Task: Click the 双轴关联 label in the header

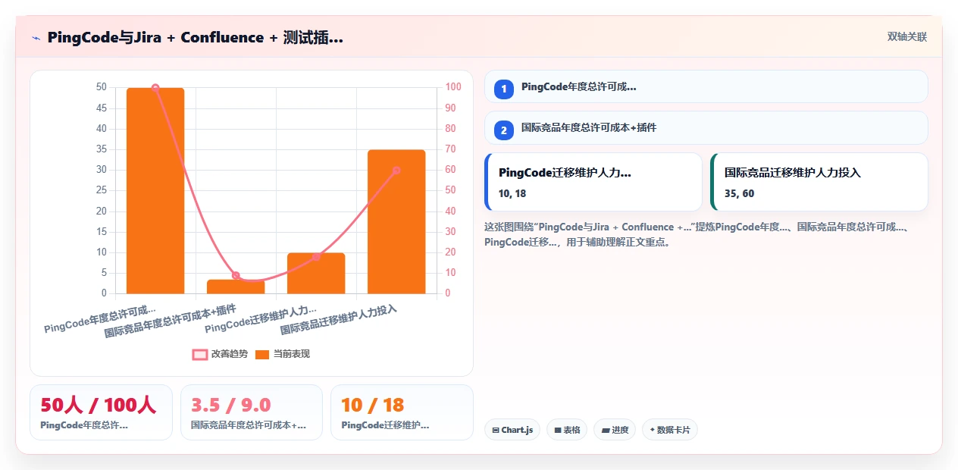Action: (907, 37)
